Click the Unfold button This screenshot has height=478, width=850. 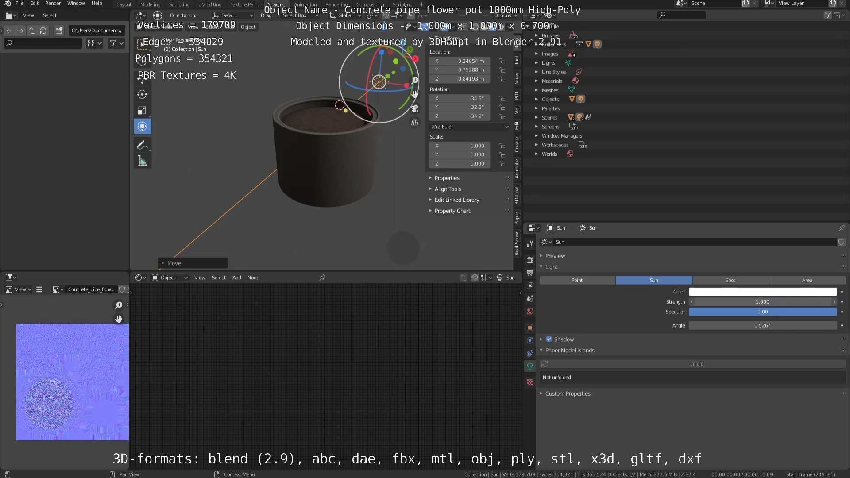(x=696, y=364)
